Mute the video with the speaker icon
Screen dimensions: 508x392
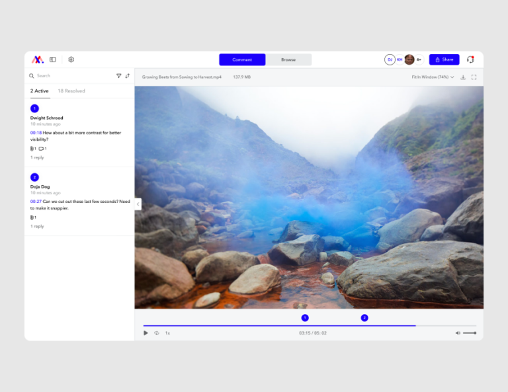458,333
